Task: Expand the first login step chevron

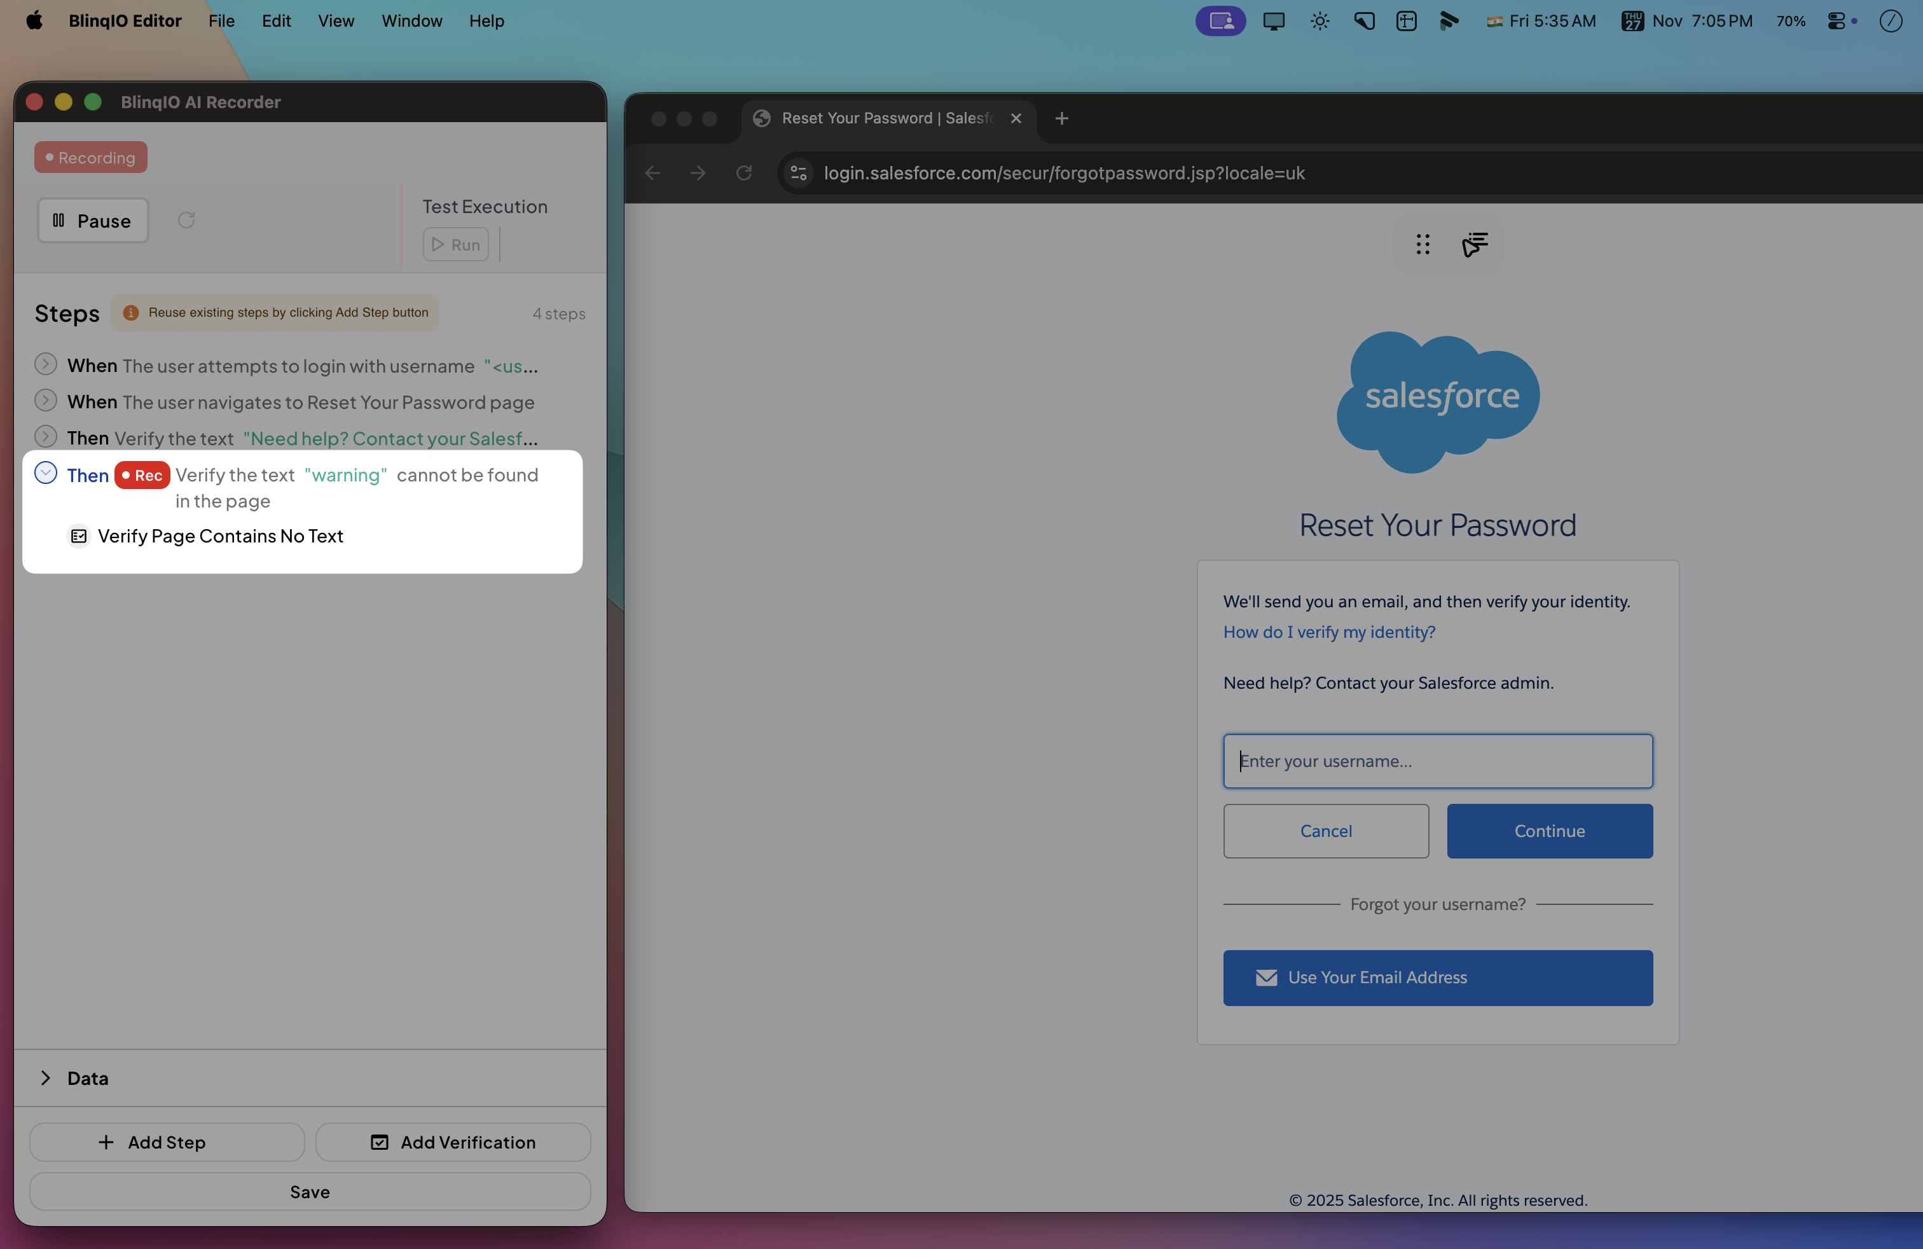Action: coord(46,365)
